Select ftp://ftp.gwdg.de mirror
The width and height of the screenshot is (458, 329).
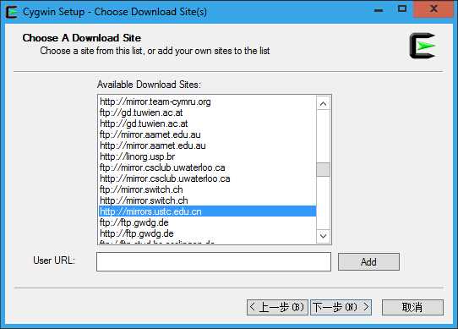tap(207, 222)
